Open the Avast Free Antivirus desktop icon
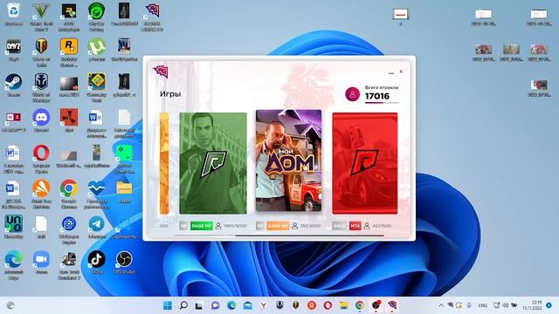This screenshot has width=559, height=314. click(41, 194)
